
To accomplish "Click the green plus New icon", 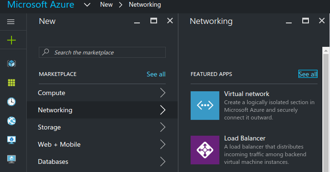I will click(11, 40).
